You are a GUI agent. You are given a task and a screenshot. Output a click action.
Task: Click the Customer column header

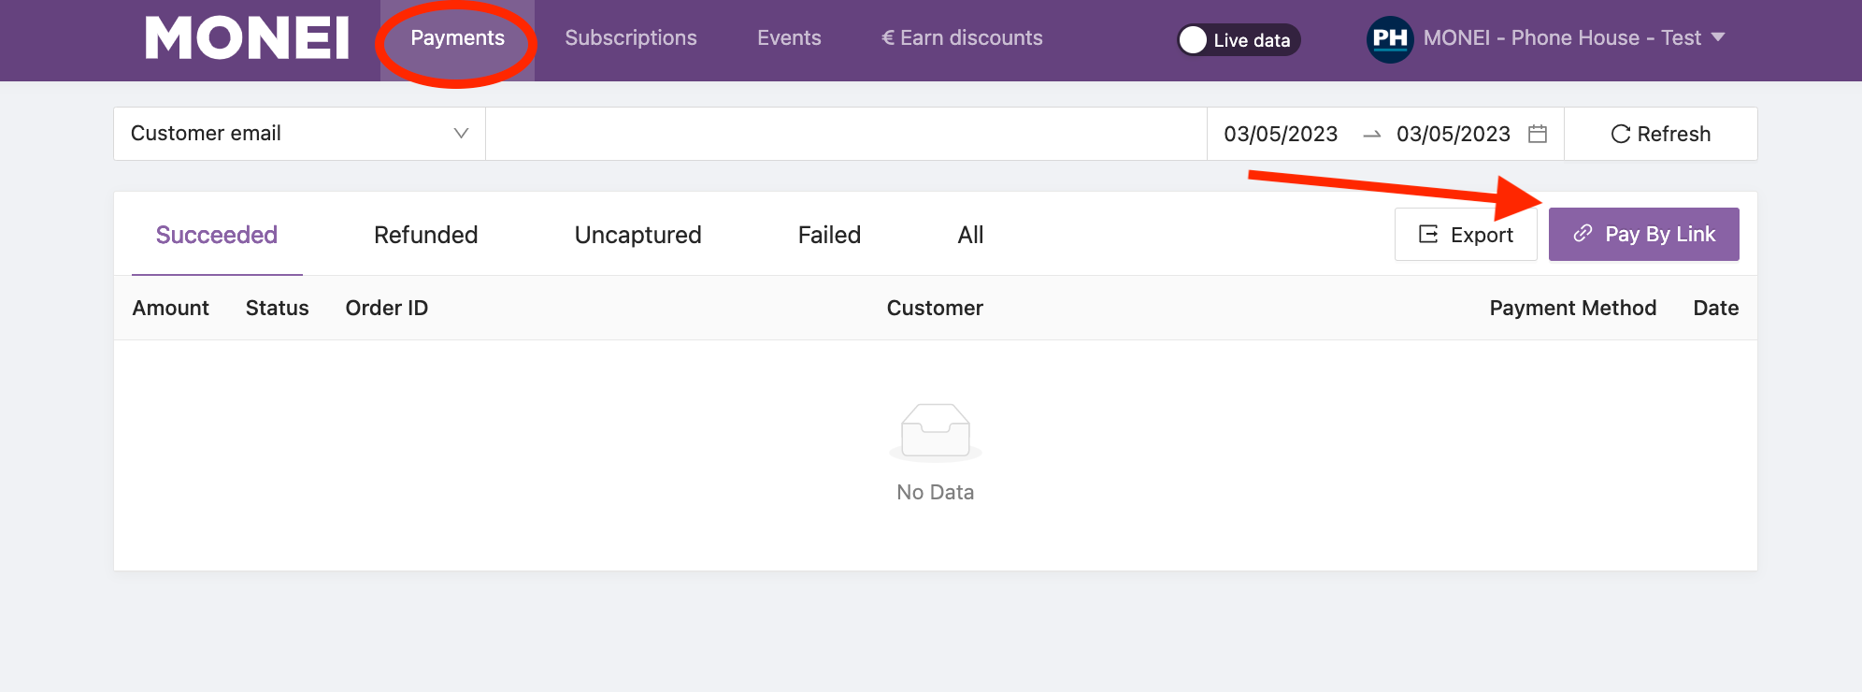[x=935, y=308]
